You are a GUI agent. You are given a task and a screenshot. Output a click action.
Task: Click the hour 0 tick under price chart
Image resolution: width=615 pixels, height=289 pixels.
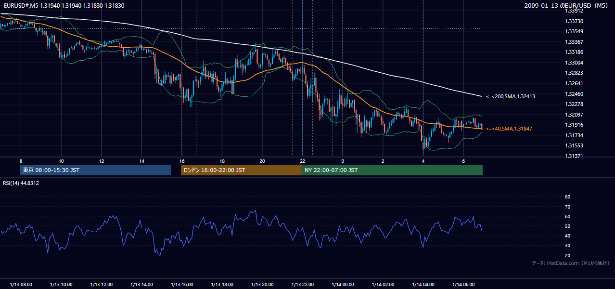[x=343, y=161]
